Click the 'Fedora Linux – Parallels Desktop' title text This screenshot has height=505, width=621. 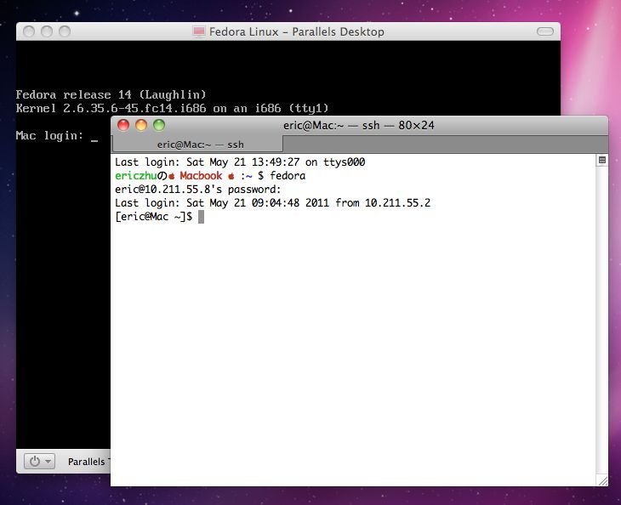(296, 31)
